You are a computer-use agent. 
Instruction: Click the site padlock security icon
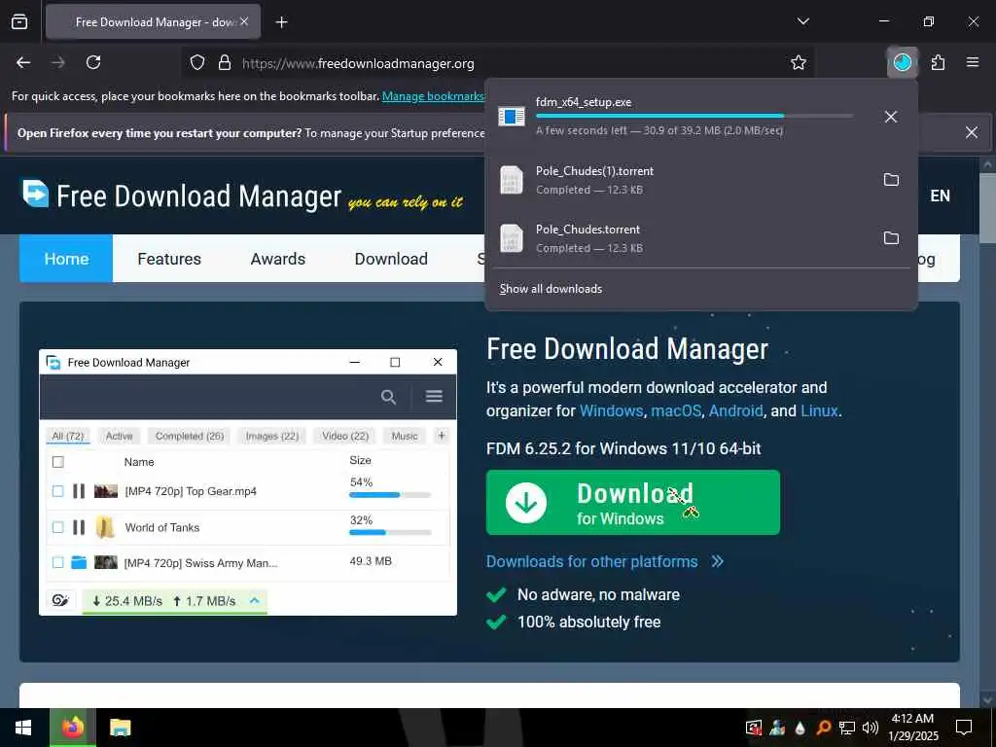(x=225, y=63)
